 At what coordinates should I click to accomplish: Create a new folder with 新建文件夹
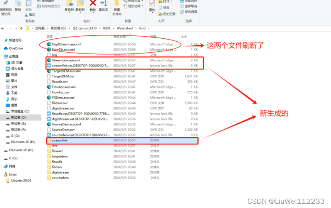[x=117, y=8]
